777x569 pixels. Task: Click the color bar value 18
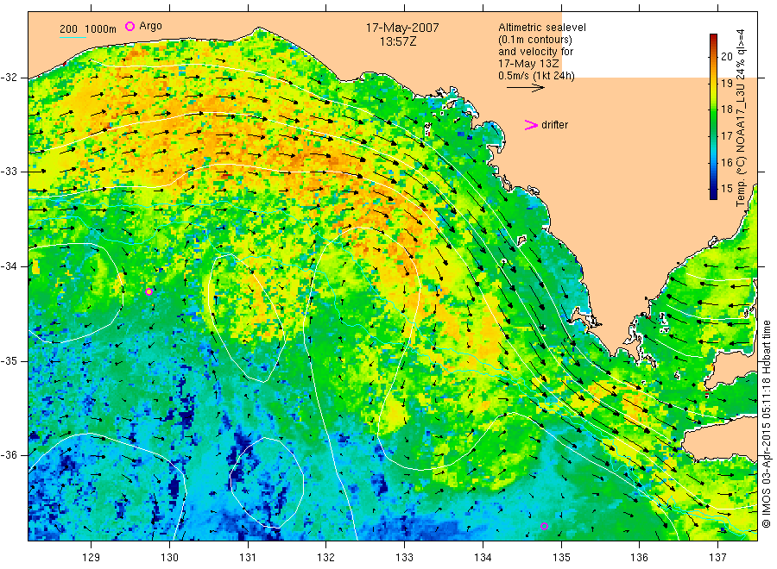726,109
